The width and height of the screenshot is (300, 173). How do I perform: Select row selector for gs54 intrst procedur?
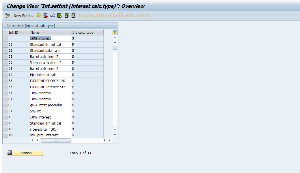point(5,105)
